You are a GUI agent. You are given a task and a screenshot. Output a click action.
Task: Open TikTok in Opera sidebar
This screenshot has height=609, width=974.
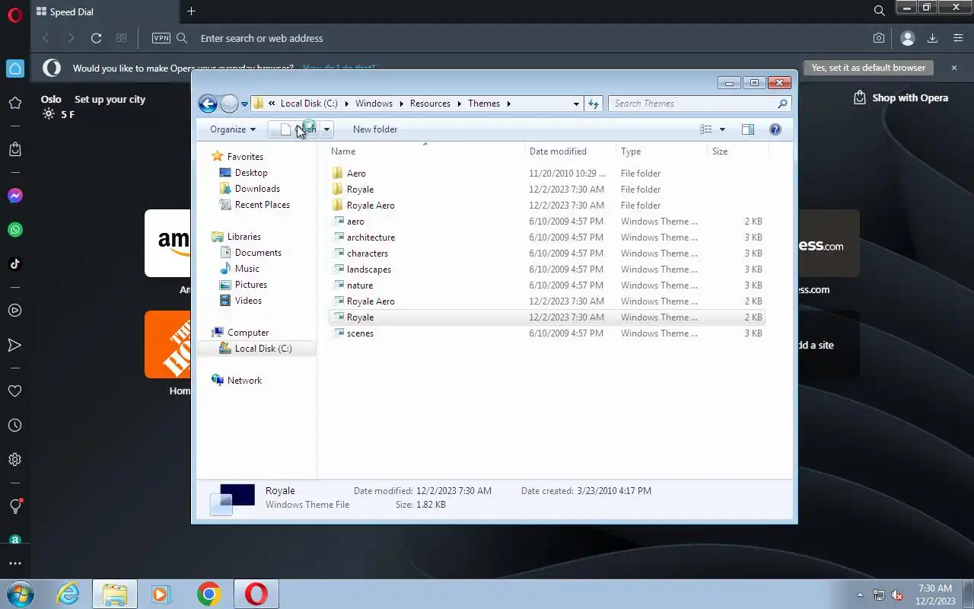pyautogui.click(x=14, y=264)
